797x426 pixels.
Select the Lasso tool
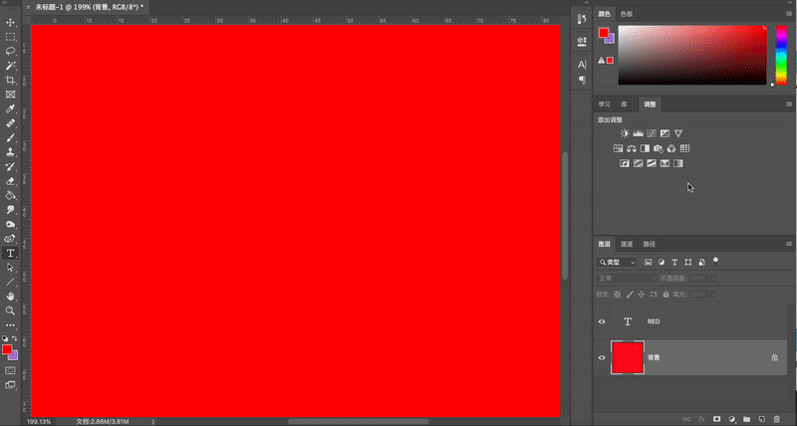pos(10,52)
